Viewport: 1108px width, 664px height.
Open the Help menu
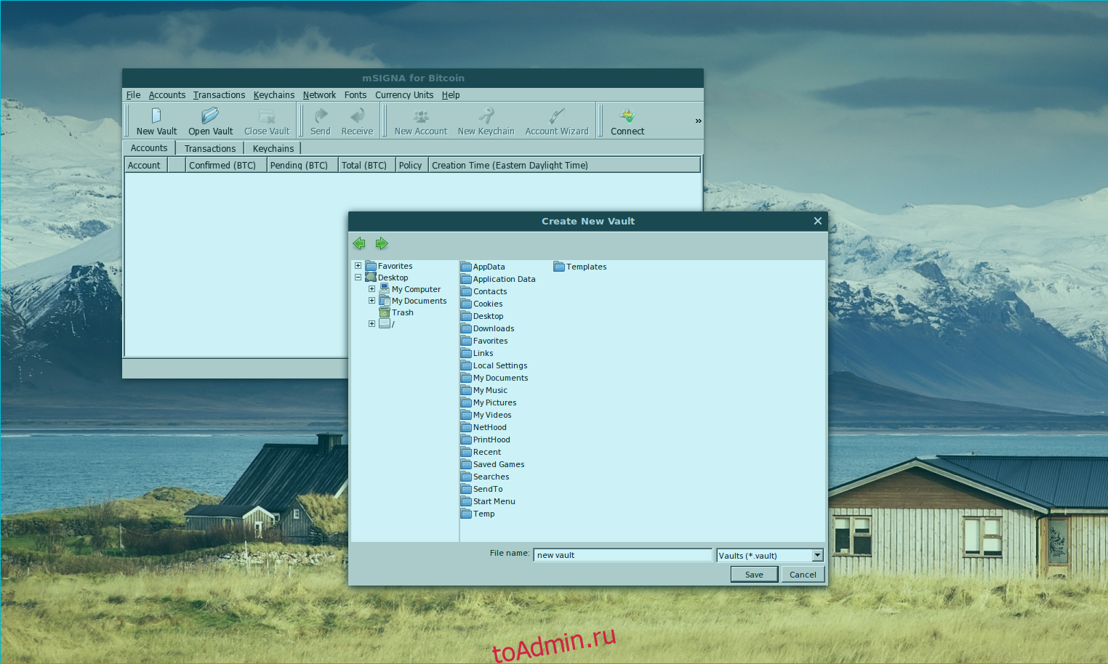pyautogui.click(x=451, y=94)
